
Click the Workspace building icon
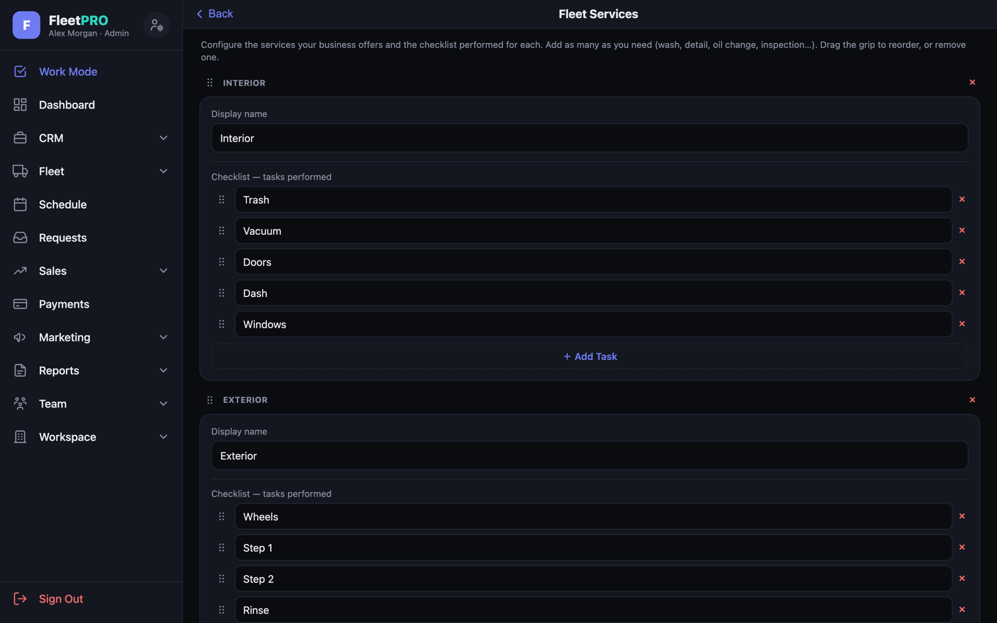tap(20, 437)
